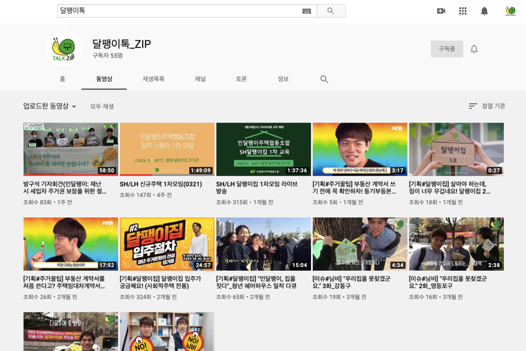
Task: Click the 조회수 324회 • 2개월 전 text
Action: pyautogui.click(x=148, y=297)
